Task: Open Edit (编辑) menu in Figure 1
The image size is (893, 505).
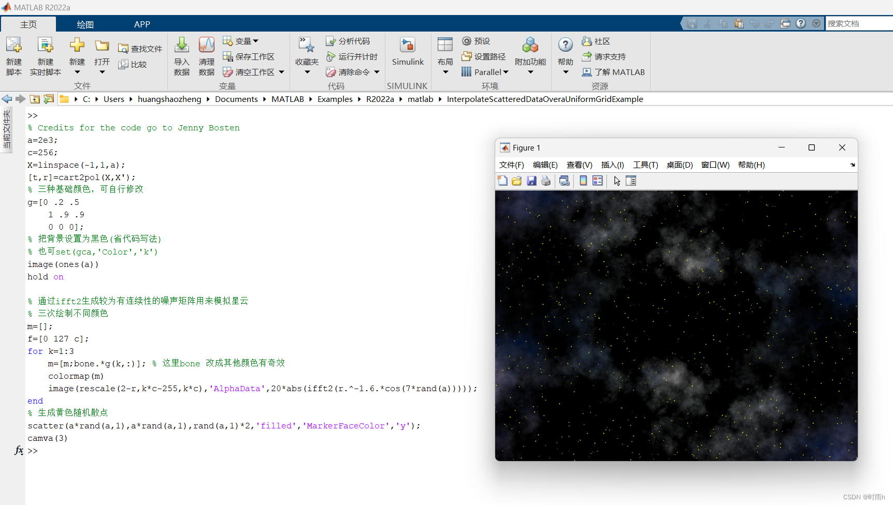Action: coord(545,165)
